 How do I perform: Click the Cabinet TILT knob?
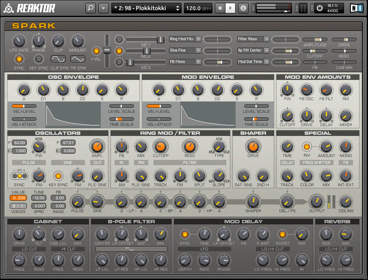39,234
